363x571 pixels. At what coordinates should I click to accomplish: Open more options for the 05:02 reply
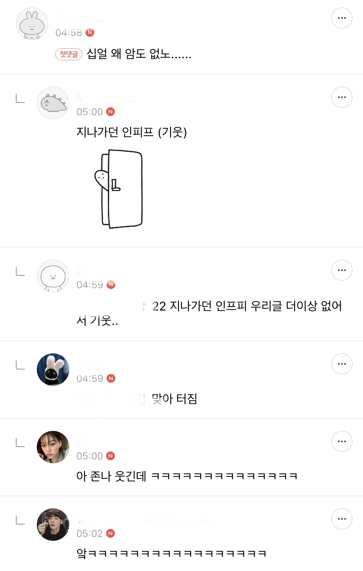[342, 519]
